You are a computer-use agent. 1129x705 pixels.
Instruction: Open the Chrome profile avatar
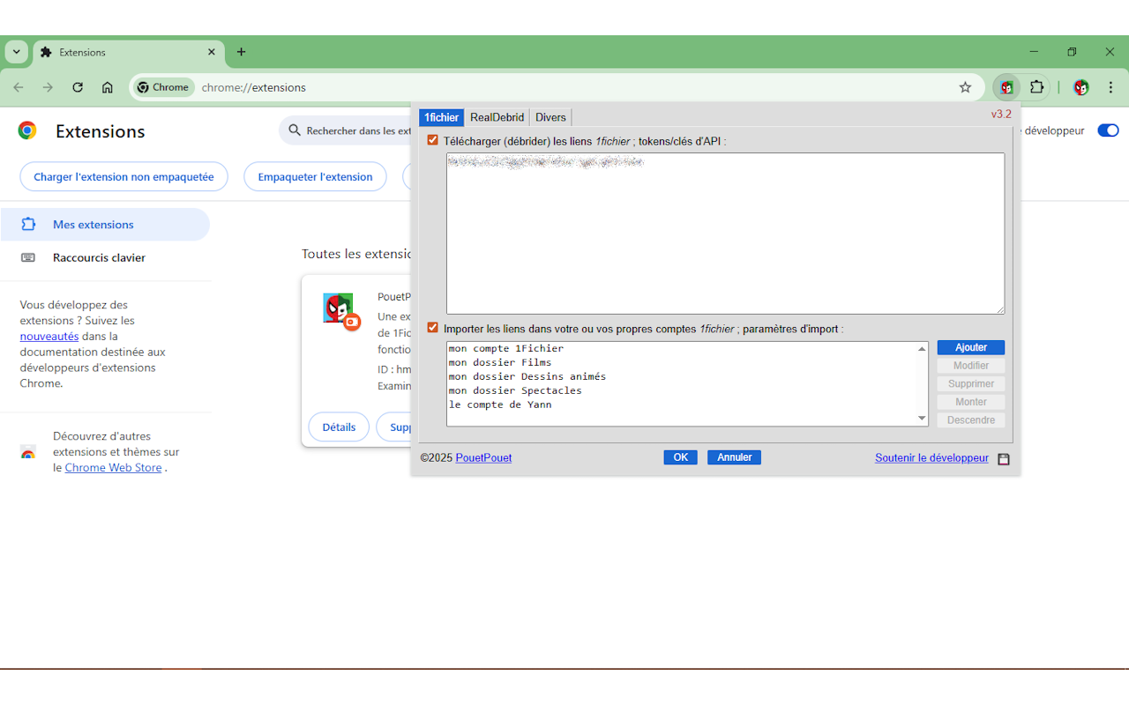(x=1081, y=87)
